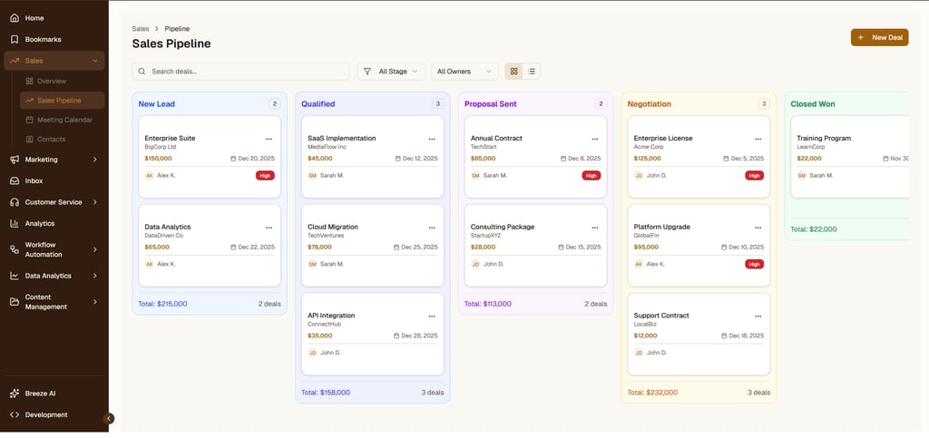The height and width of the screenshot is (438, 929).
Task: Open the All Stage filter dropdown
Action: tap(390, 71)
